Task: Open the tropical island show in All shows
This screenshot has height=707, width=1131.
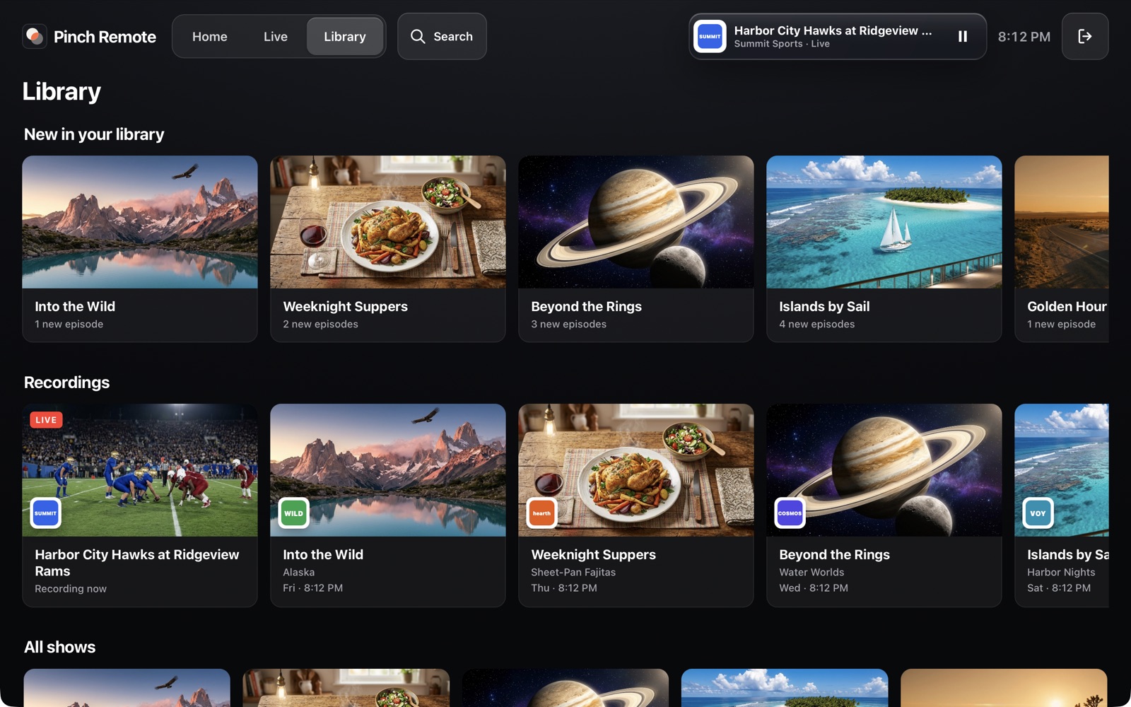Action: (785, 688)
